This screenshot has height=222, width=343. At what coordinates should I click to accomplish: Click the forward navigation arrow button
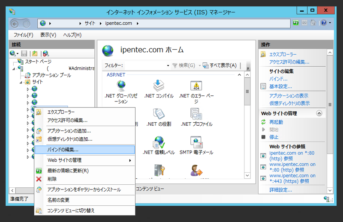pyautogui.click(x=27, y=24)
